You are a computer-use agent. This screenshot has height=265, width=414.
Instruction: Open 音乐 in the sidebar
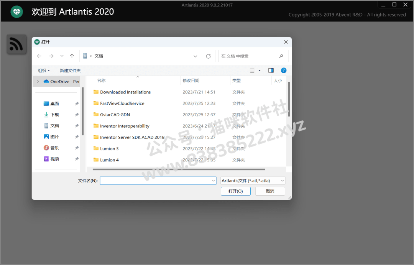click(x=51, y=148)
